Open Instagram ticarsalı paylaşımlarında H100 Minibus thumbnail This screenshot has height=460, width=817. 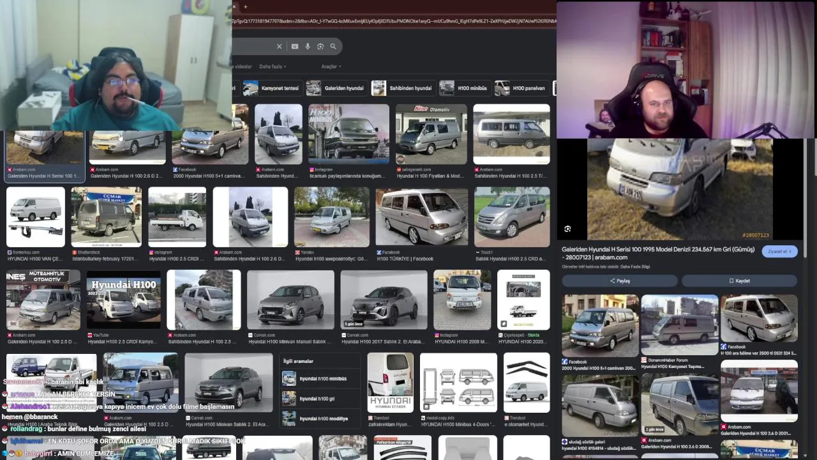click(x=349, y=134)
